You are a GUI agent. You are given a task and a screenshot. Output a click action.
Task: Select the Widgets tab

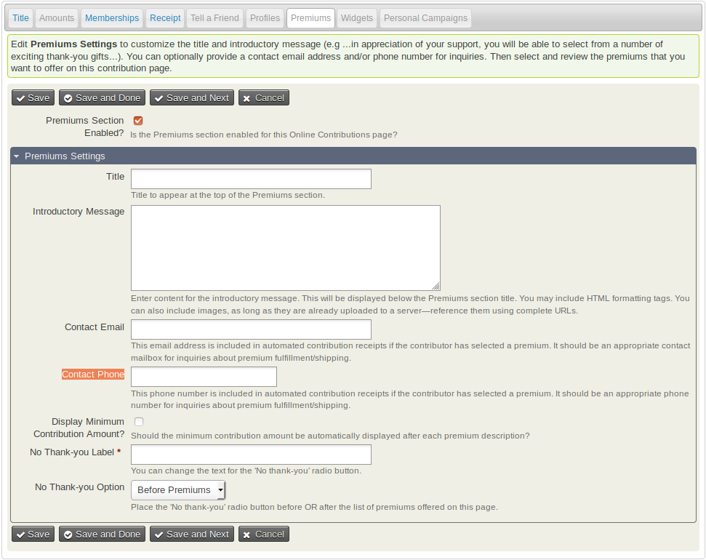356,18
